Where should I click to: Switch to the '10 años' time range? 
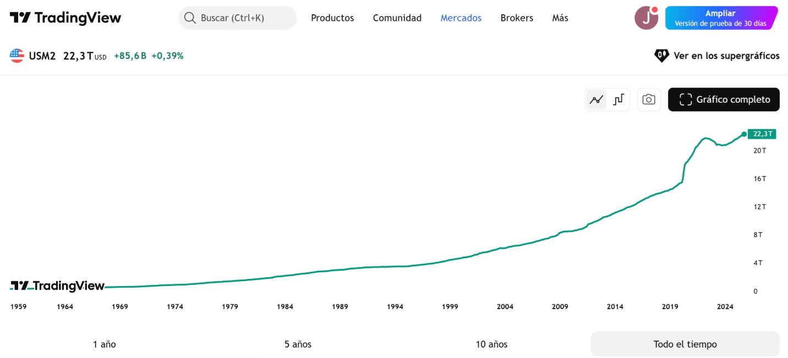point(491,344)
